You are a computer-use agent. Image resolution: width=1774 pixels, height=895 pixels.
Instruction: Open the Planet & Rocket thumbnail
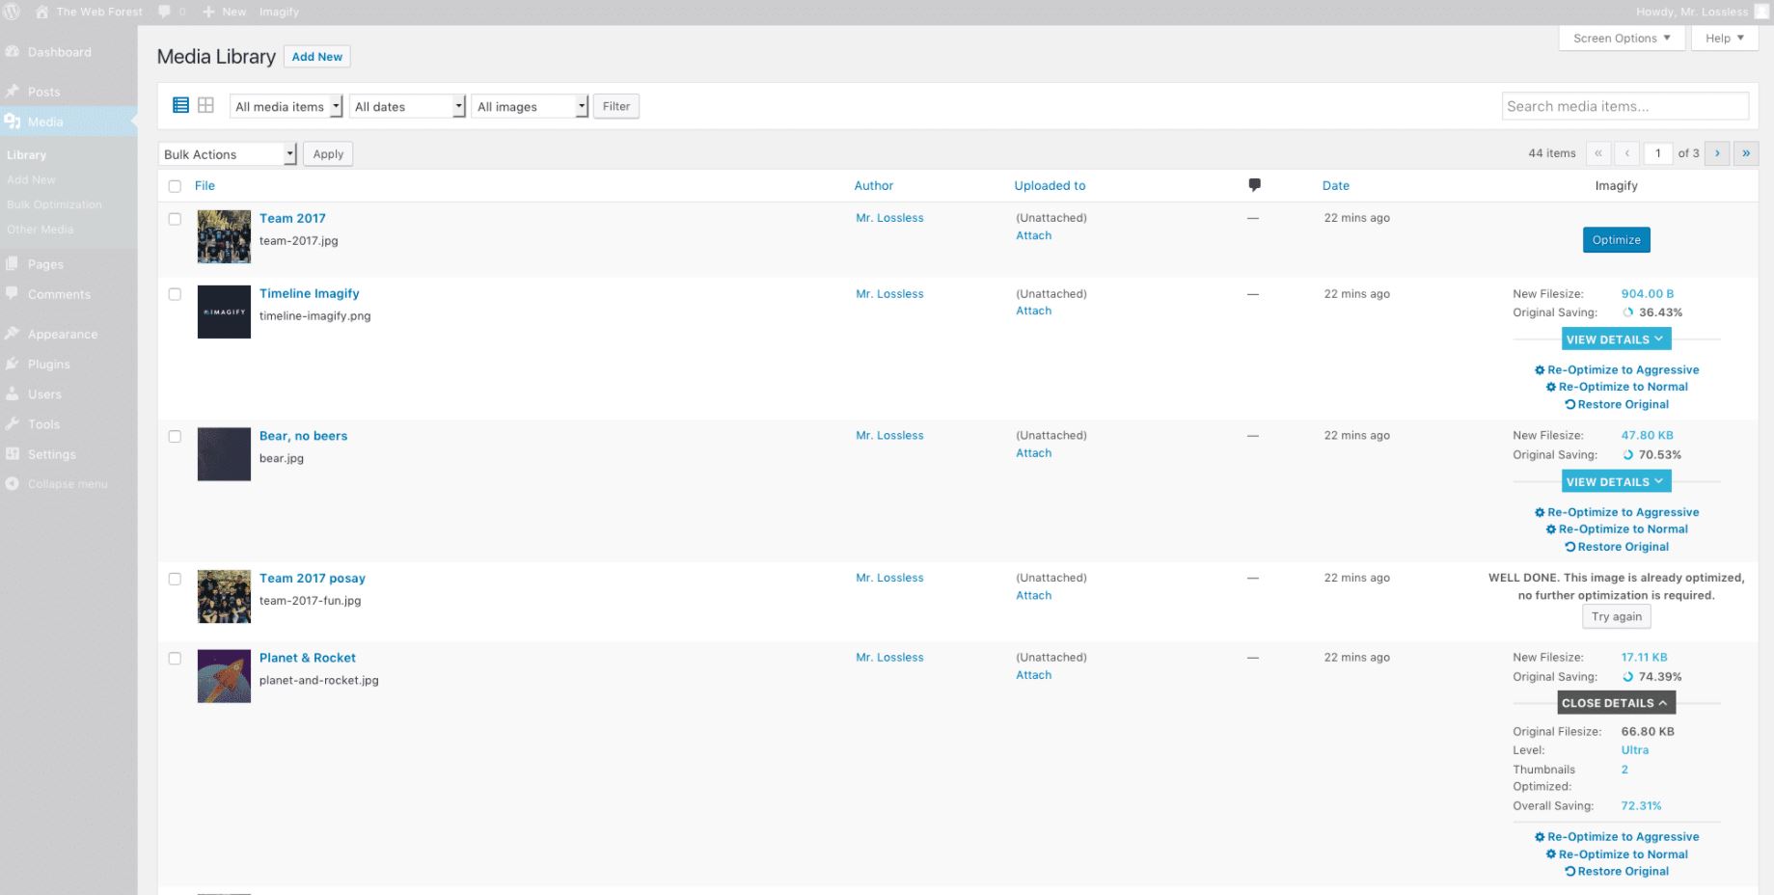(x=224, y=676)
